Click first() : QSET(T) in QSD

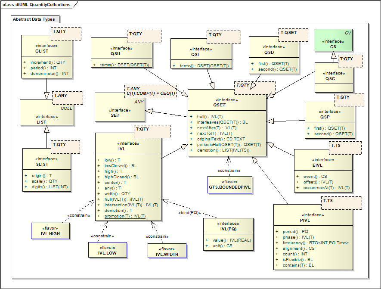click(x=273, y=63)
